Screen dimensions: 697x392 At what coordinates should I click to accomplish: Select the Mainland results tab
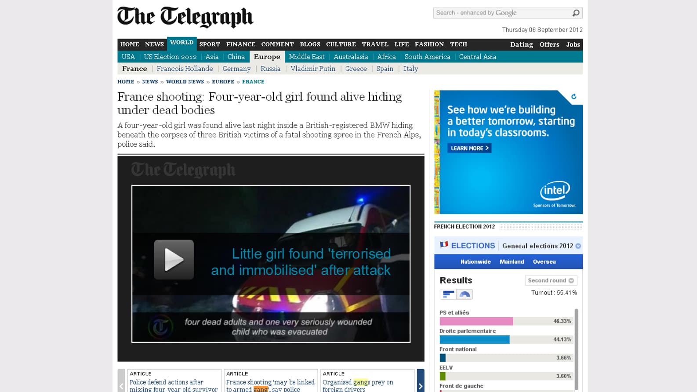pyautogui.click(x=512, y=261)
